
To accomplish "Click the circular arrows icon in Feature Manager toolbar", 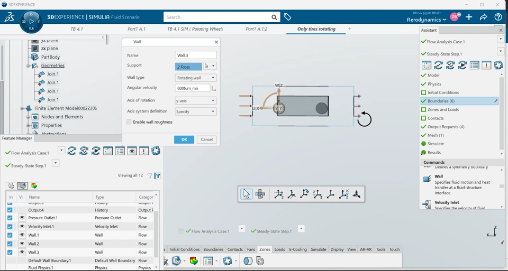I will (x=156, y=151).
